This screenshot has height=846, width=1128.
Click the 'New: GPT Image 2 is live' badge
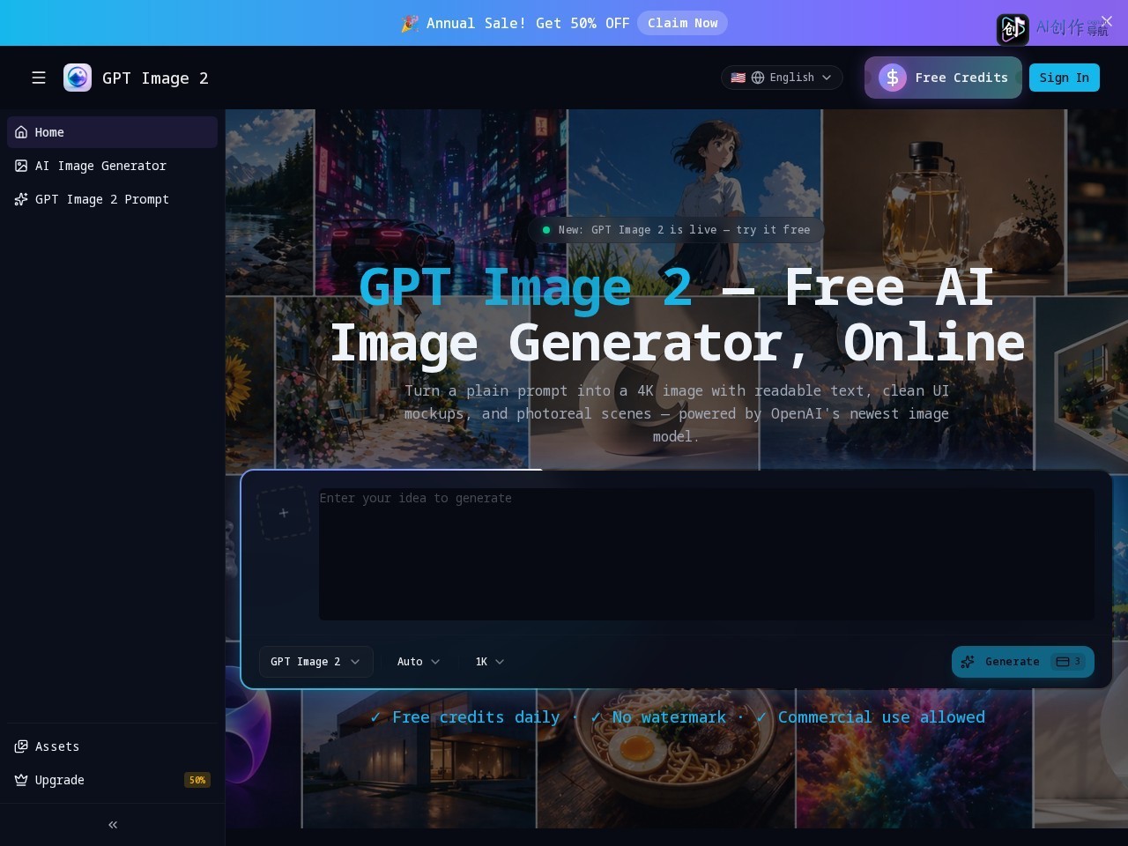coord(676,230)
